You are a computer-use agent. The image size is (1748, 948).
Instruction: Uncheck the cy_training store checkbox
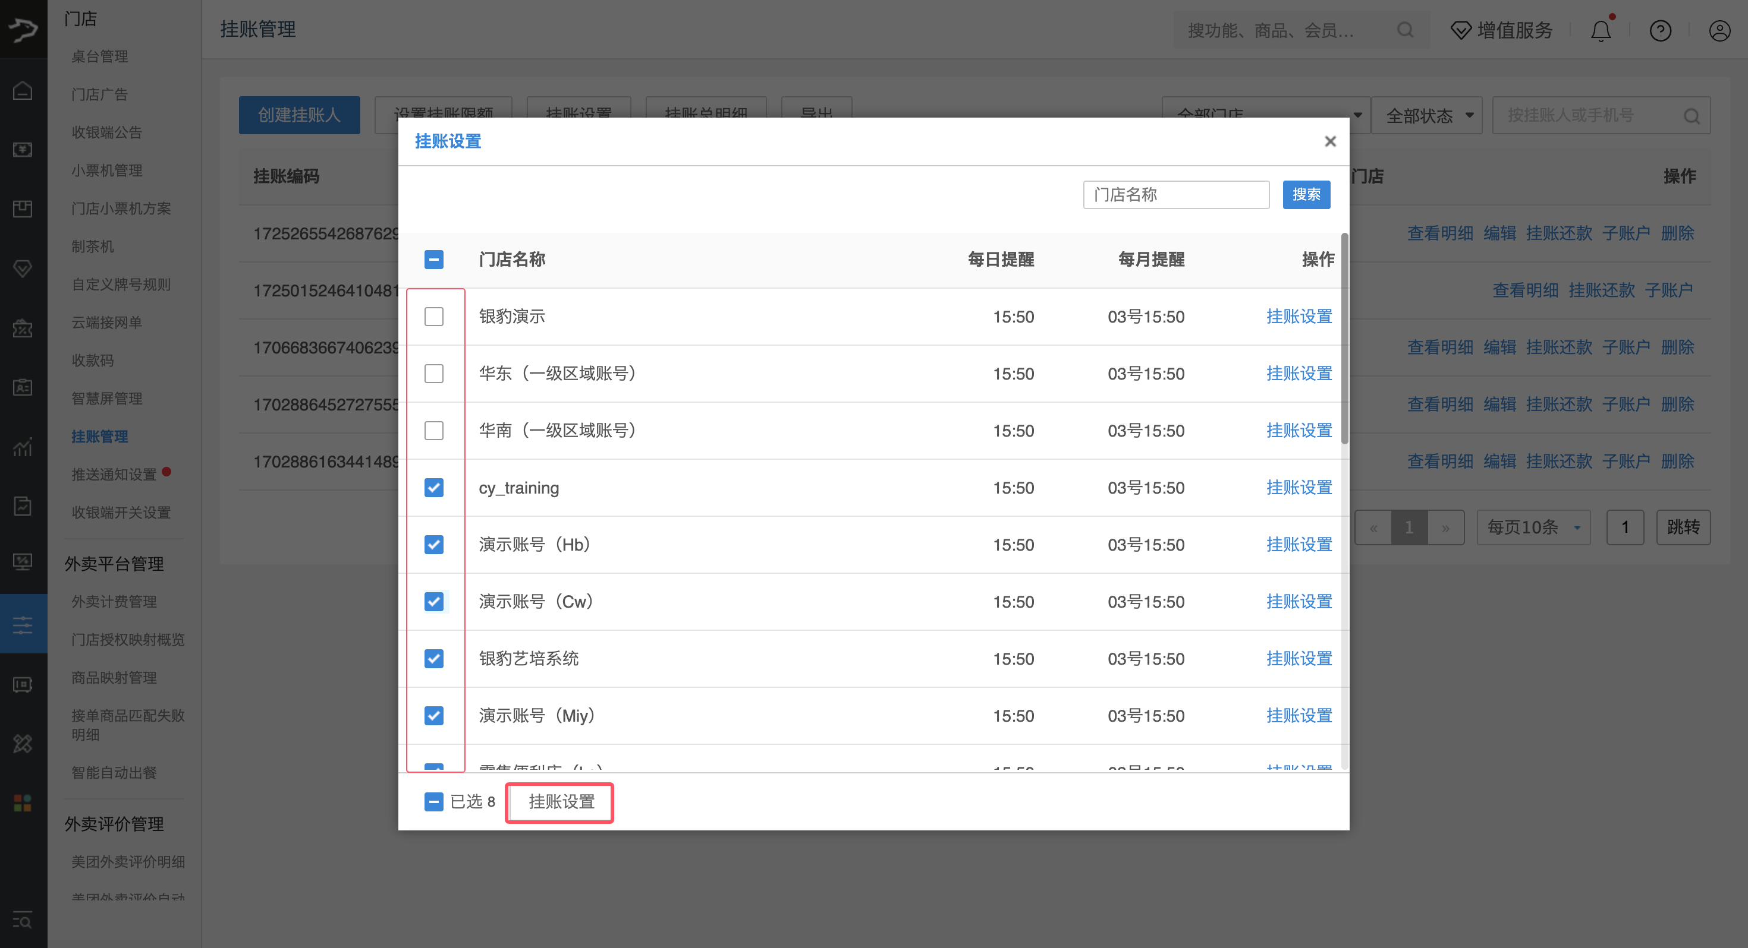click(x=433, y=487)
